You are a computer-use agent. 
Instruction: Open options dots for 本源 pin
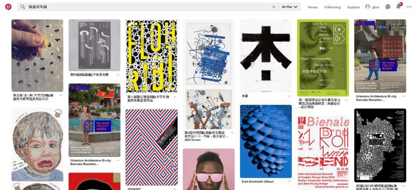(289, 96)
